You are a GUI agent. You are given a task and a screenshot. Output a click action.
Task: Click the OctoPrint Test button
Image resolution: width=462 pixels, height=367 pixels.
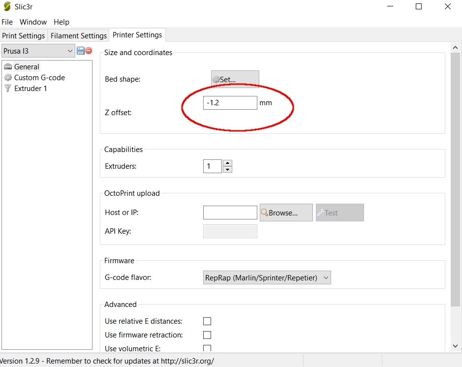pos(339,213)
